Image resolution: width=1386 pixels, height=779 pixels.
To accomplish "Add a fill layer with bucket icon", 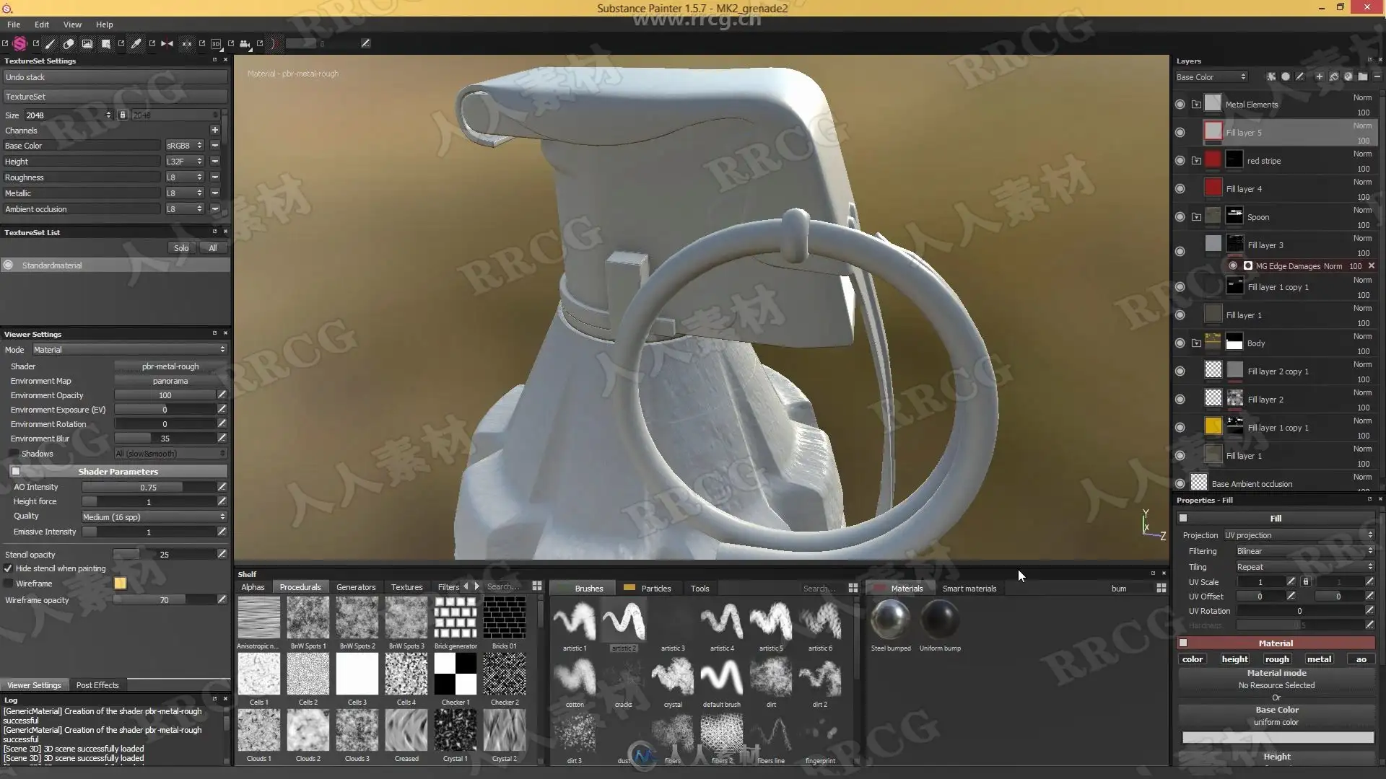I will pos(1334,76).
